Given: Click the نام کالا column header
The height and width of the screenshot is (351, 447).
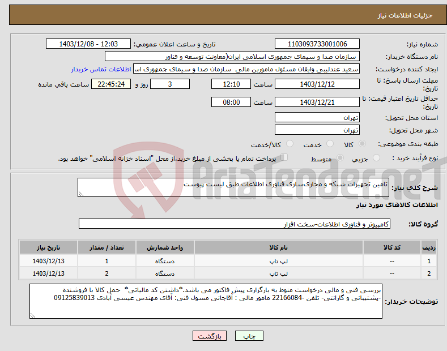Looking at the screenshot, I should coord(279,247).
